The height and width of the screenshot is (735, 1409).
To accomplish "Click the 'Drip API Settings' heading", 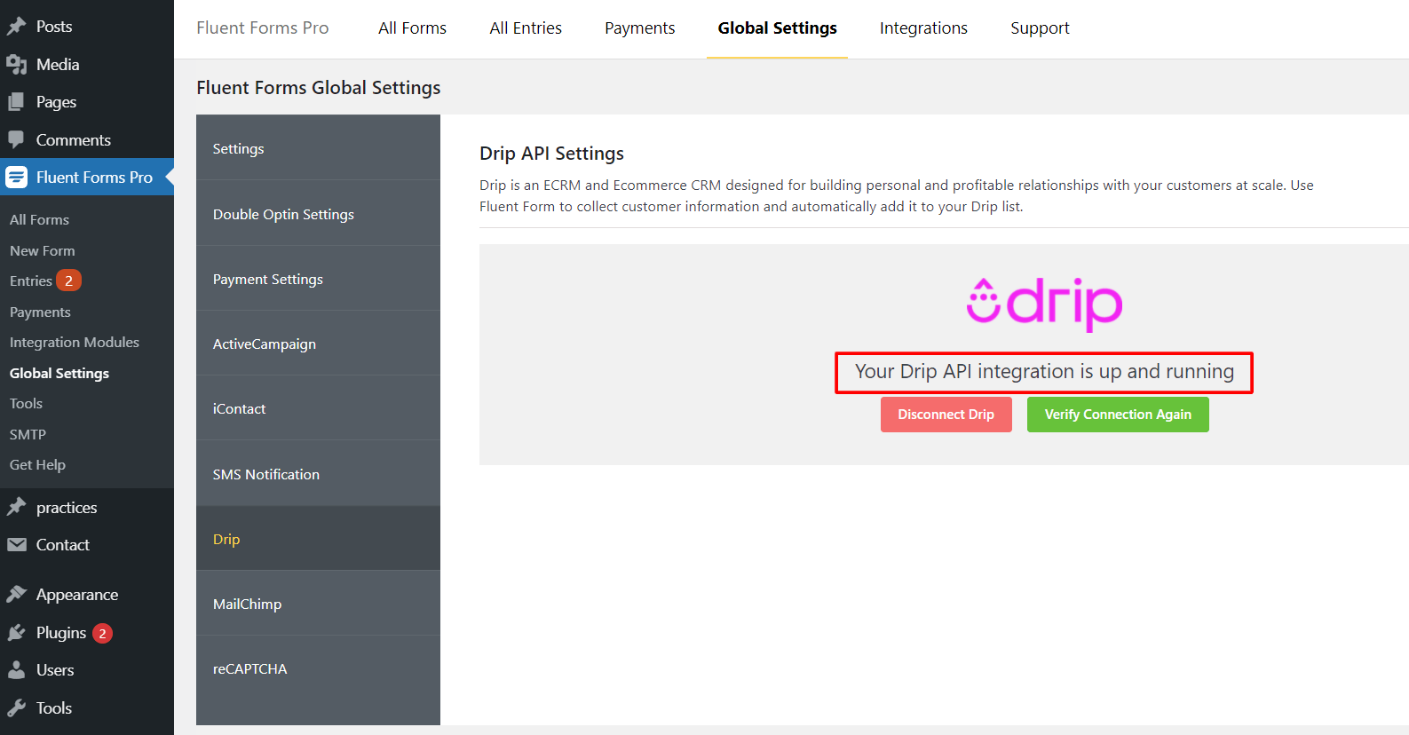I will (x=551, y=154).
